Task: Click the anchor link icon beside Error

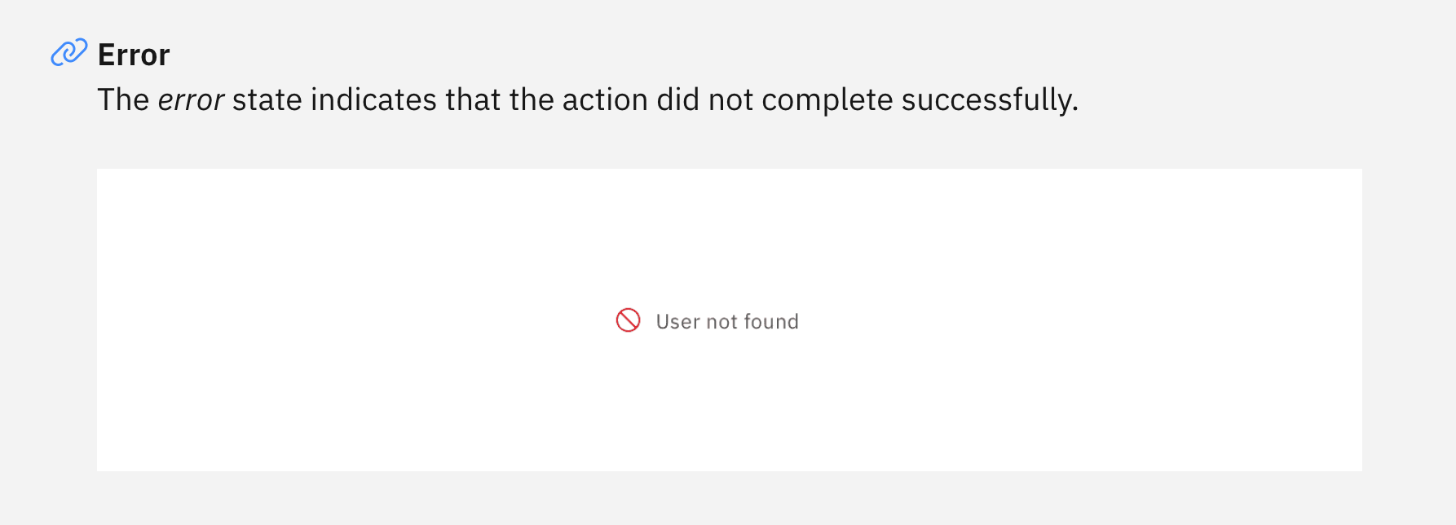Action: [x=69, y=52]
